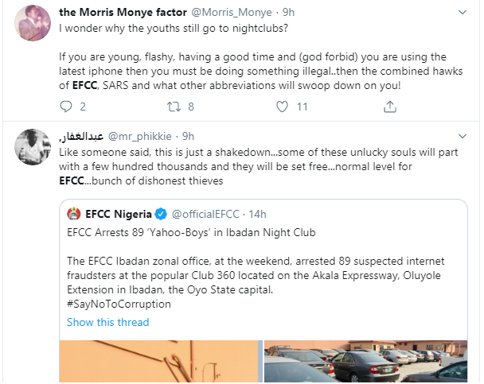Share the Morris Monye tweet
Image resolution: width=484 pixels, height=384 pixels.
coord(389,106)
